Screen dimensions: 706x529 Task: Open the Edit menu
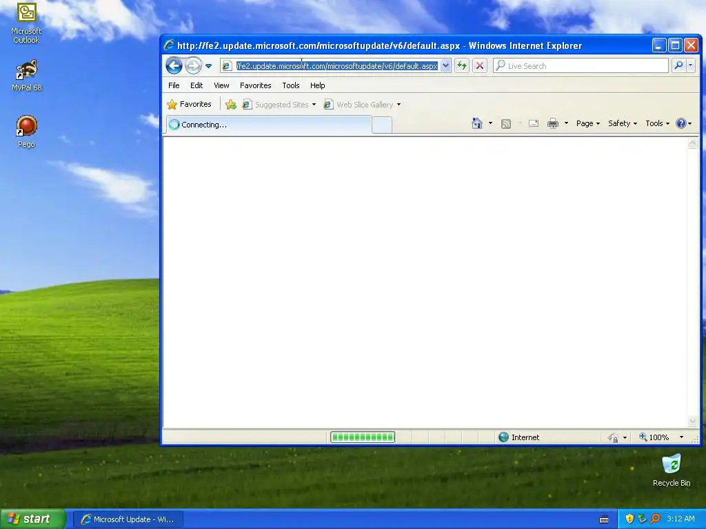(196, 85)
